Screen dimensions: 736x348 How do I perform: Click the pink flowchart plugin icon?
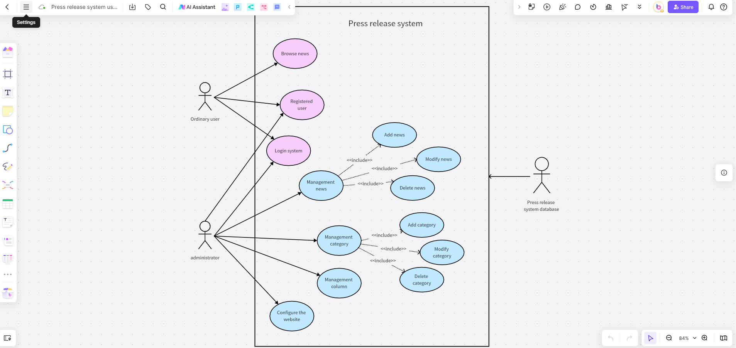(x=264, y=7)
